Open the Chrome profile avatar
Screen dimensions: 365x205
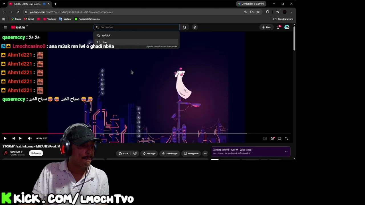coord(285,12)
